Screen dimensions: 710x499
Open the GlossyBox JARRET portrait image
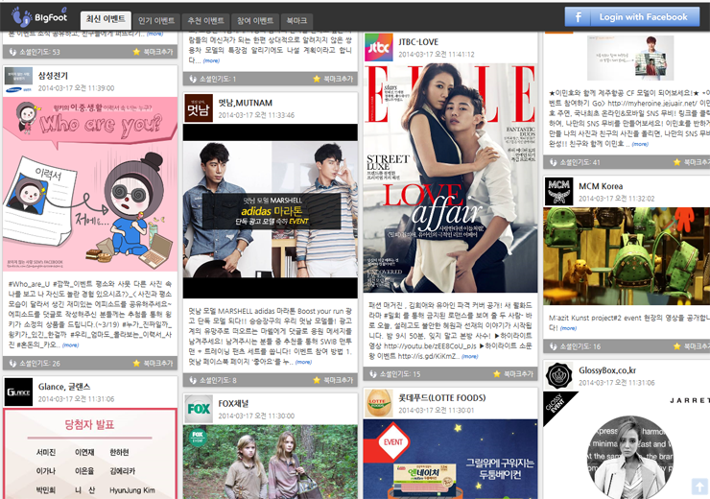coord(627,445)
